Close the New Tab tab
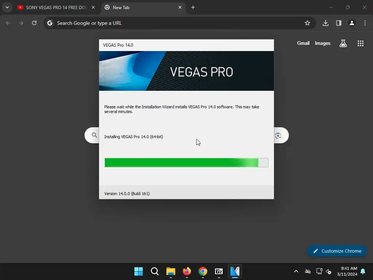The image size is (373, 280). point(180,7)
